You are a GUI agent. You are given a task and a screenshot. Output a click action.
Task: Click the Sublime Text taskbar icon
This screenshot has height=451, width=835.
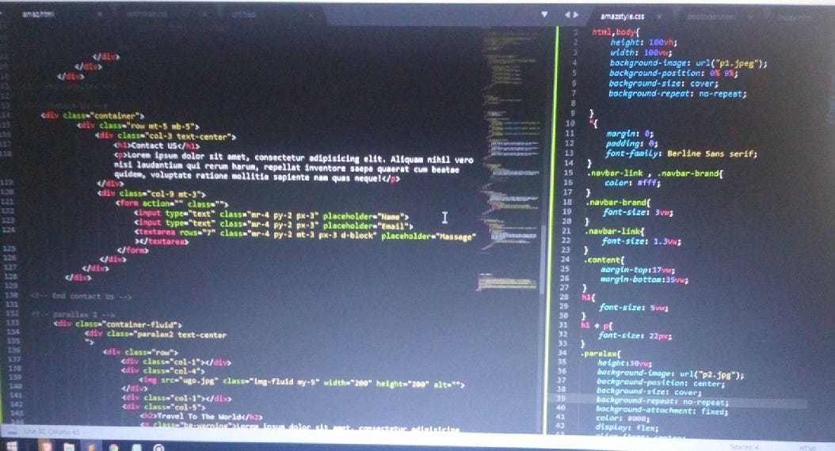tap(92, 447)
